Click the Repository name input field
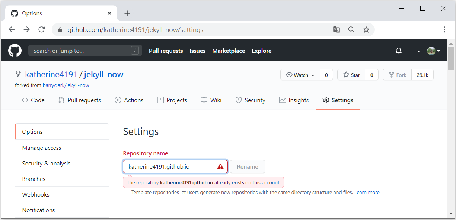The image size is (456, 220). point(175,166)
